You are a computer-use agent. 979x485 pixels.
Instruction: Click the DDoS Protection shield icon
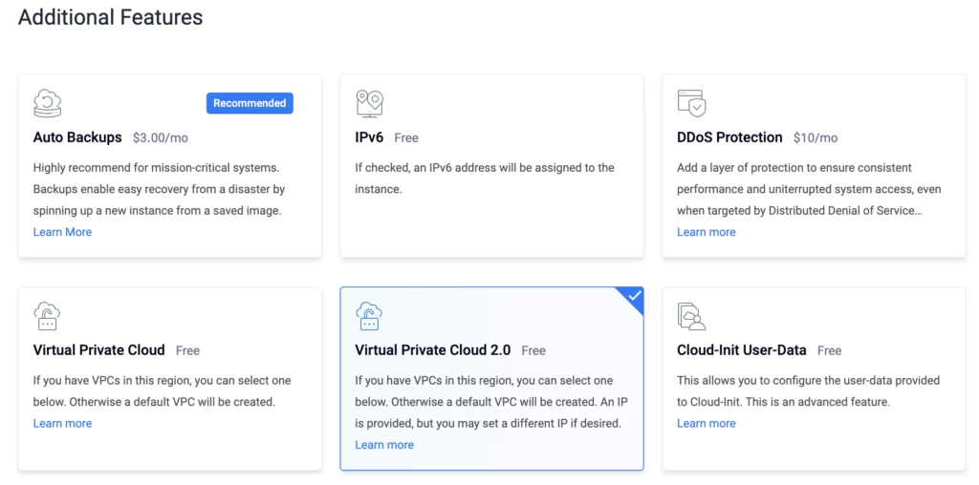pos(691,103)
